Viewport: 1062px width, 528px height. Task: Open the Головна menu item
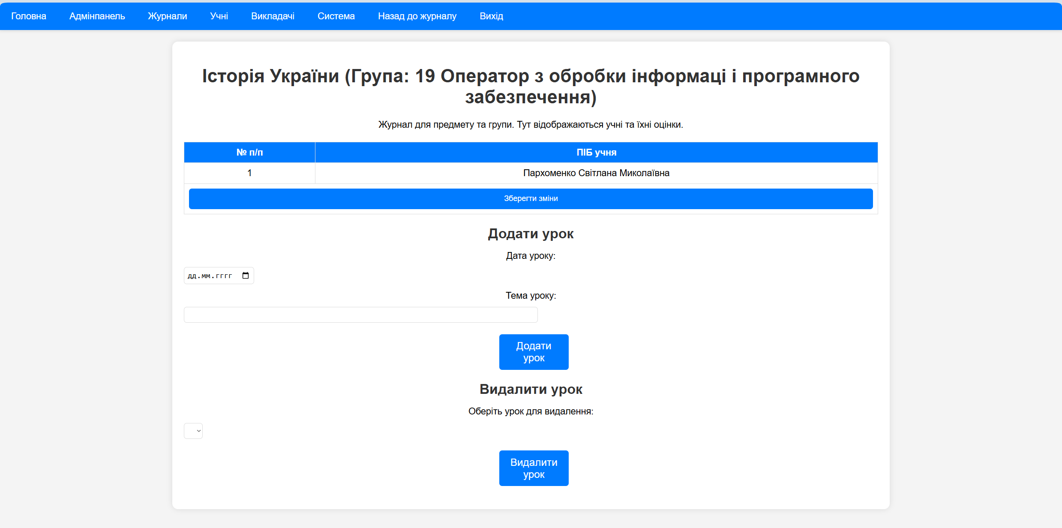point(29,16)
